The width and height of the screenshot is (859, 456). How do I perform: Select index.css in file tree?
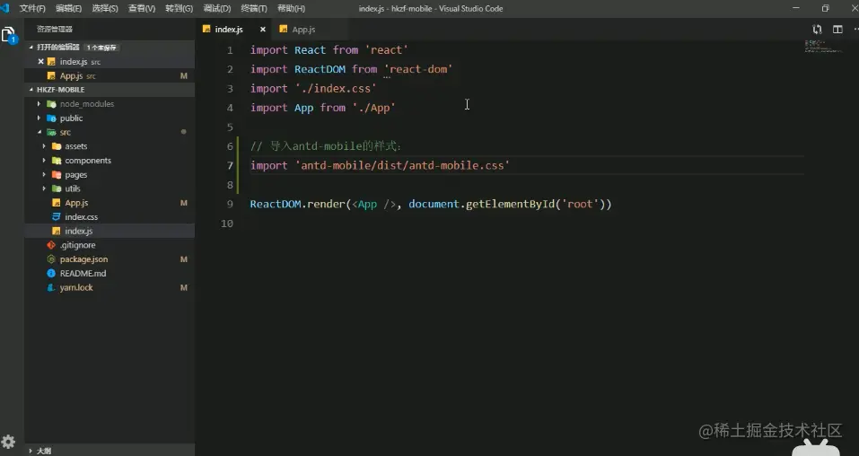(110, 217)
